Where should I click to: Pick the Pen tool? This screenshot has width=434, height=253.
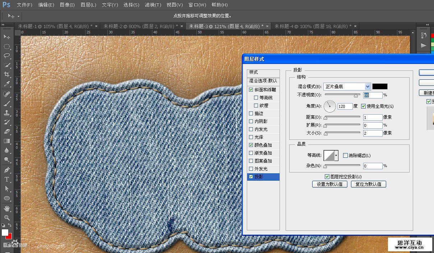(7, 170)
